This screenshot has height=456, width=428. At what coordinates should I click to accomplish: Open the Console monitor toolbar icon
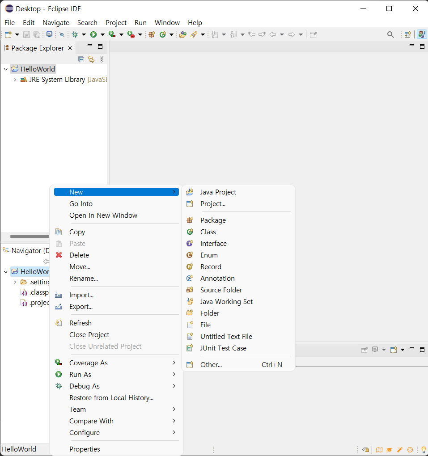[50, 34]
